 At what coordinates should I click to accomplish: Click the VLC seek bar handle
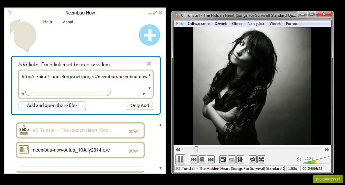(x=196, y=149)
